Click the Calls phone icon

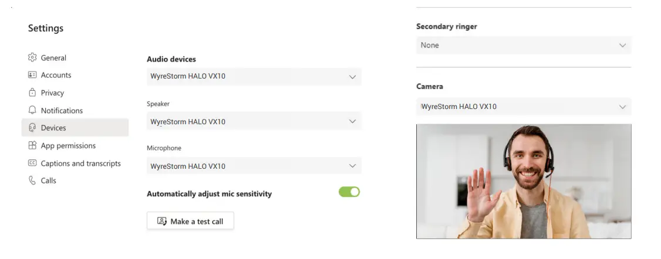pyautogui.click(x=32, y=180)
